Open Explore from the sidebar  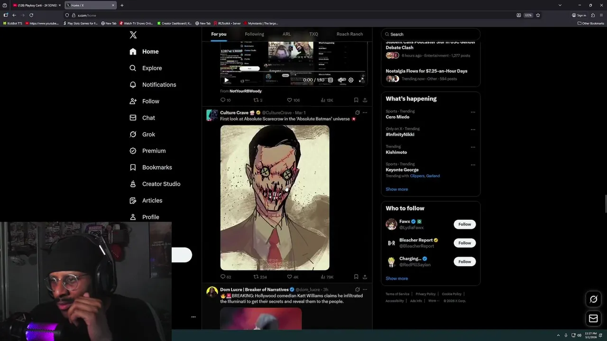[x=146, y=68]
